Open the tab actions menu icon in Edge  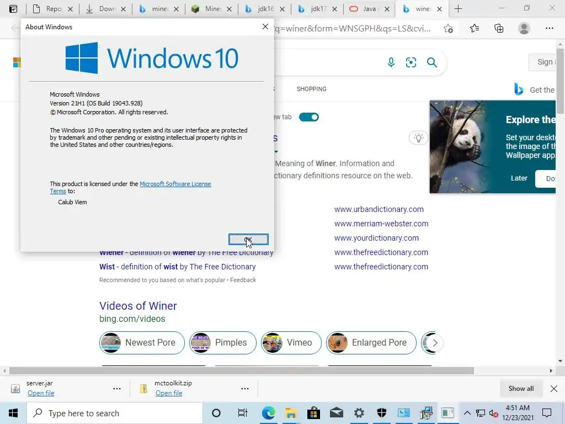13,9
